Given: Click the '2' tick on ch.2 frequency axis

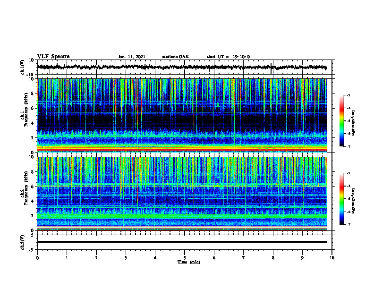Looking at the screenshot, I should point(32,216).
